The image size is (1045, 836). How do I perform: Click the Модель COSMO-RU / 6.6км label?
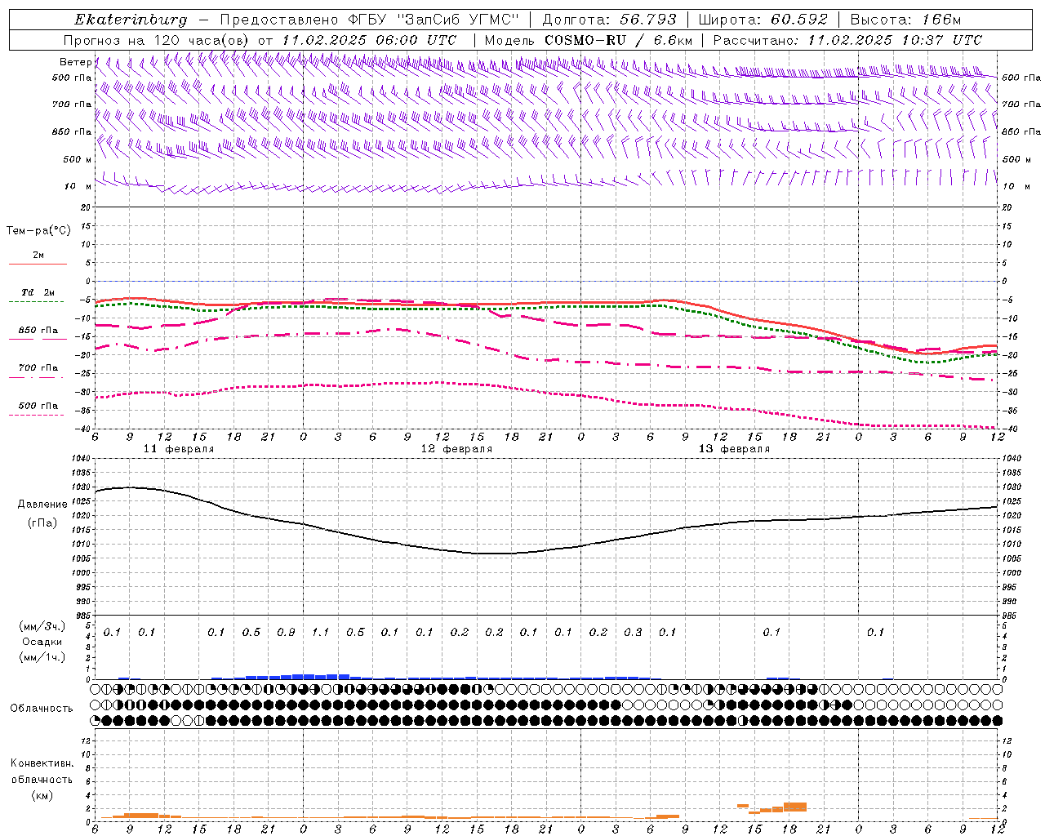[588, 40]
